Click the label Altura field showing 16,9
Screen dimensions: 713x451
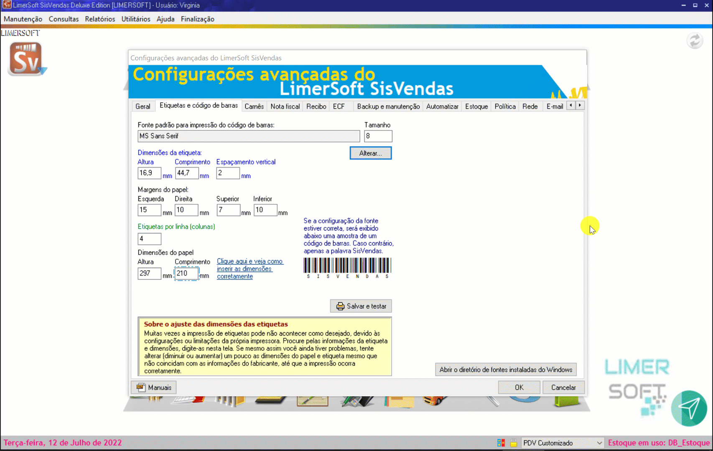tap(149, 173)
